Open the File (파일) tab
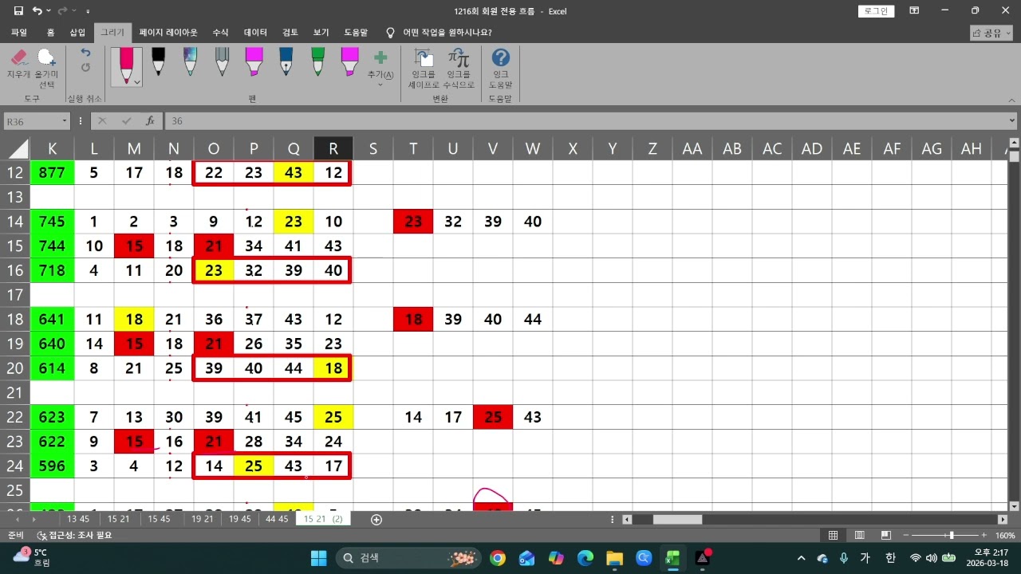The image size is (1021, 574). click(18, 33)
